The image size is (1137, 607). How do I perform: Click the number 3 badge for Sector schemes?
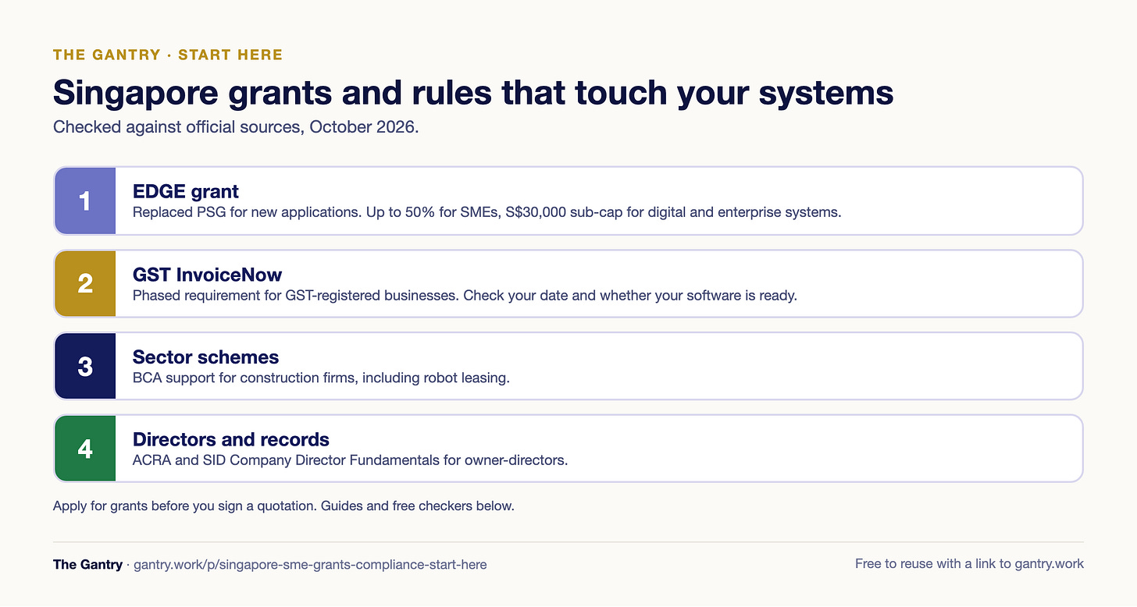coord(85,366)
